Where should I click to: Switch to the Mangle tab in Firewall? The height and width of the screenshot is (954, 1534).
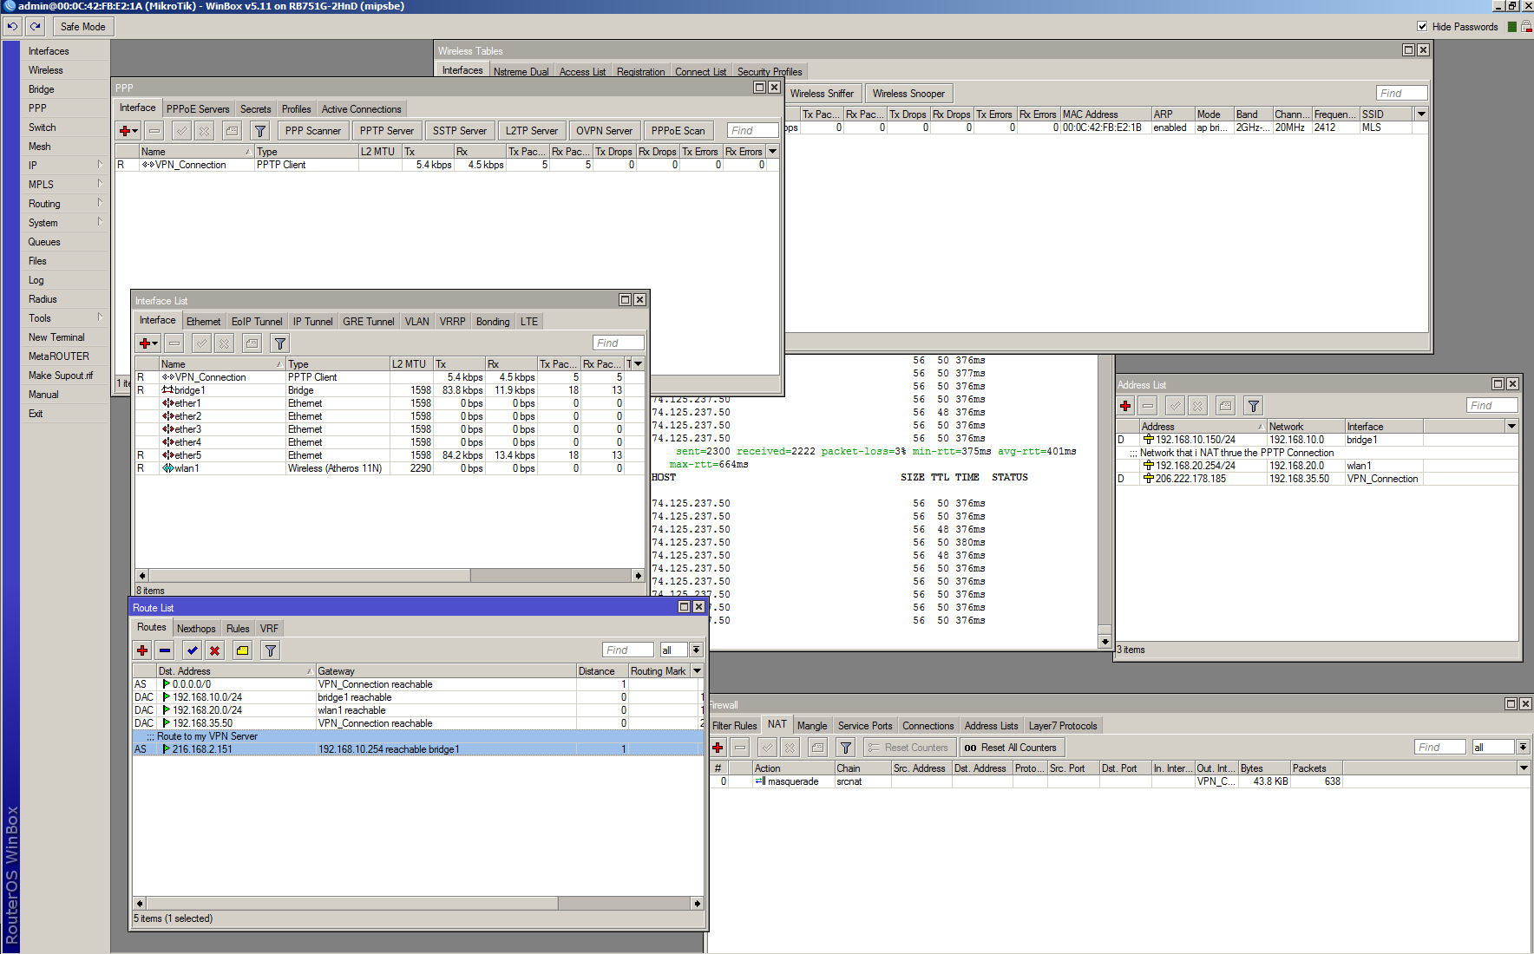[812, 725]
